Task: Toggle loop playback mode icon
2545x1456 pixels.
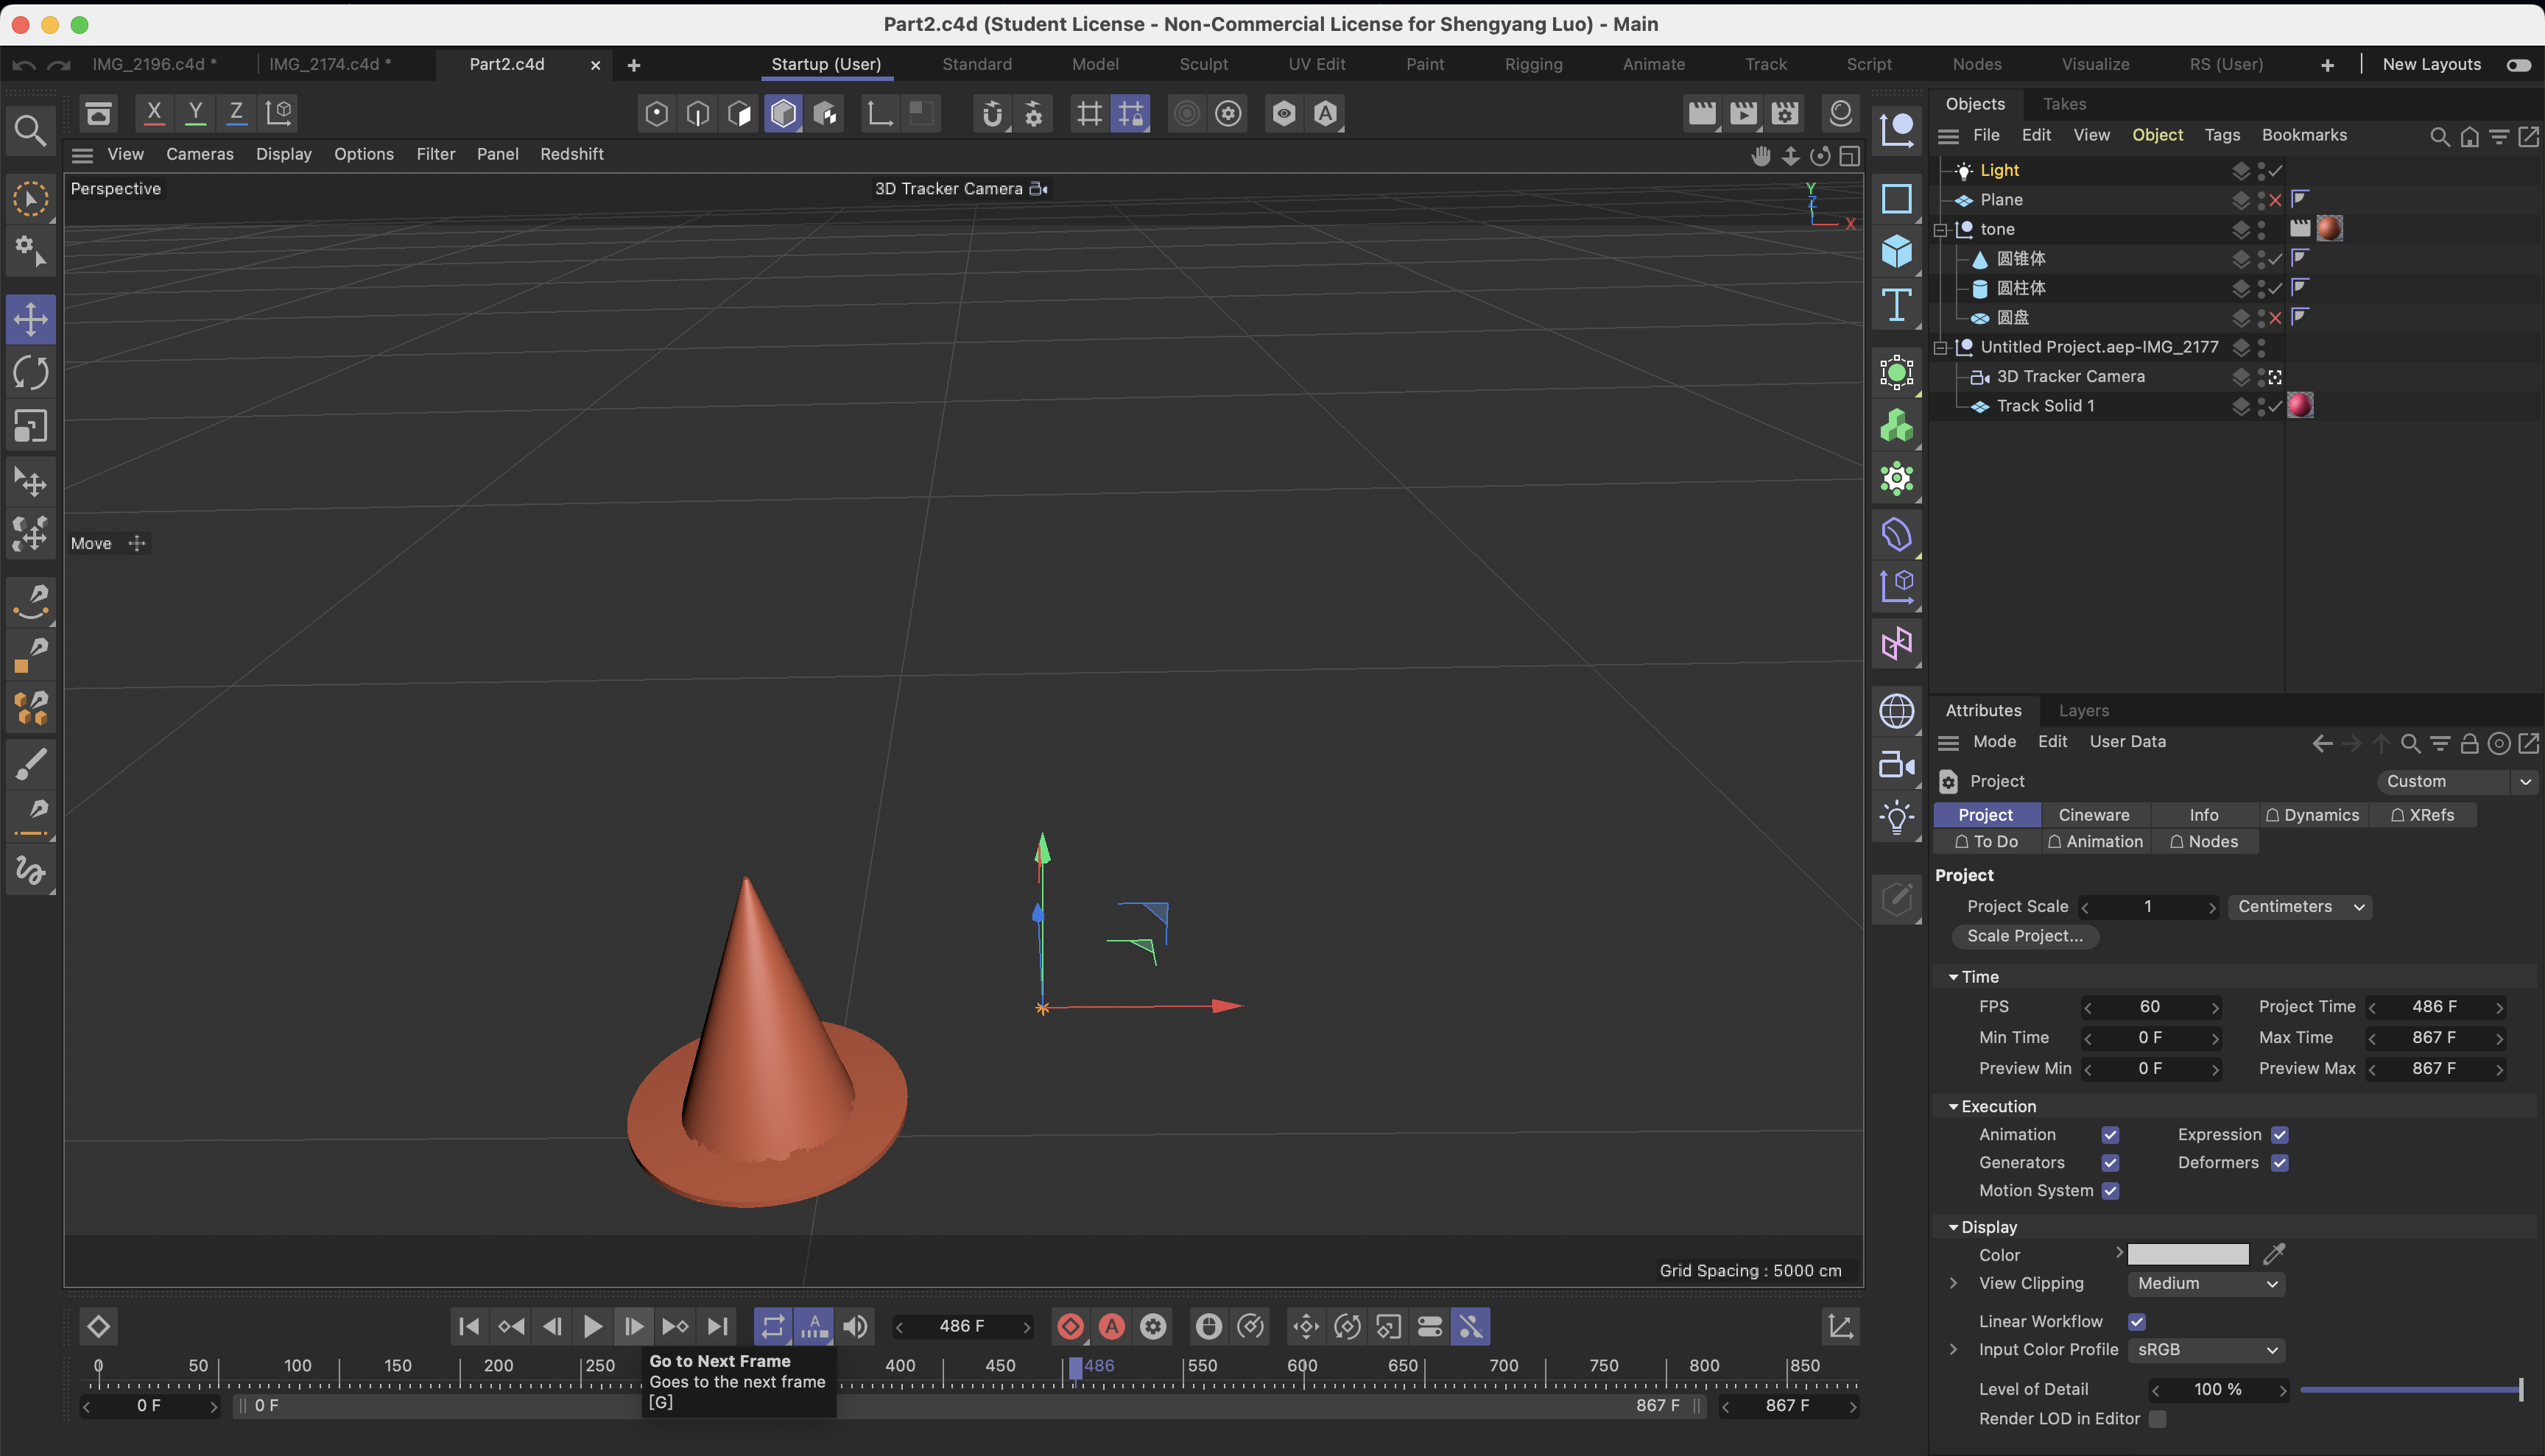Action: 772,1326
